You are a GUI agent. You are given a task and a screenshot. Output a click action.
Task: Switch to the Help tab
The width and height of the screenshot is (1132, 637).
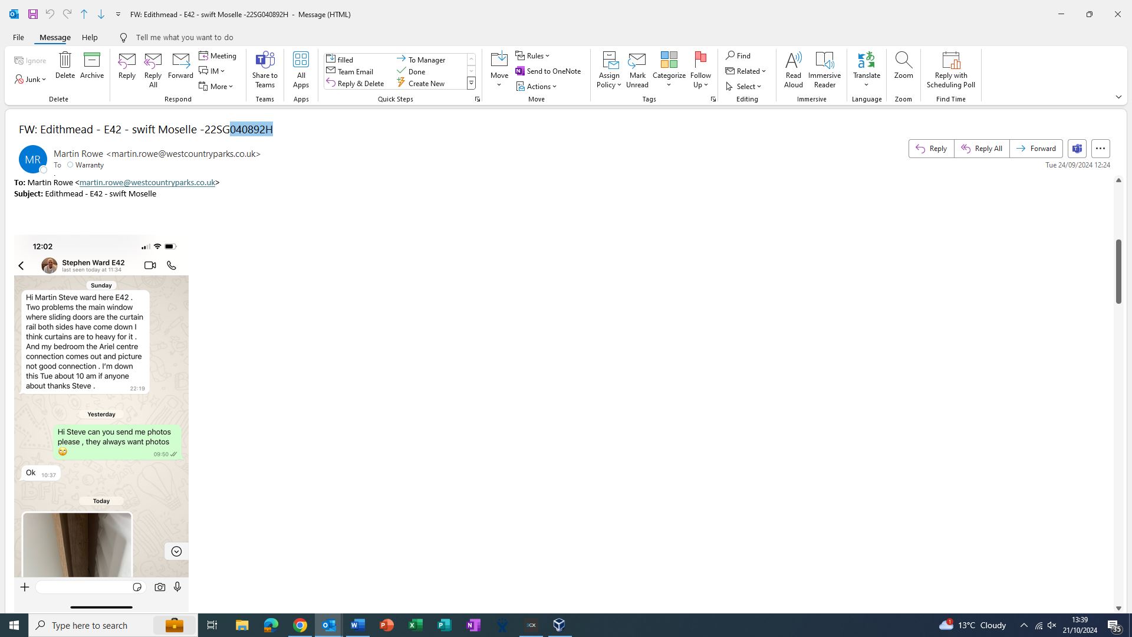coord(90,37)
